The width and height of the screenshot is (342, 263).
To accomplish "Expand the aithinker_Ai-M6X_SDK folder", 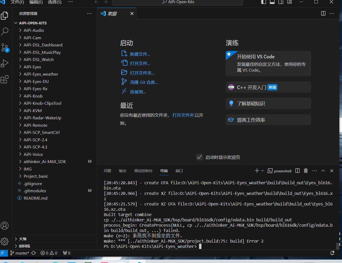I will tap(55, 162).
